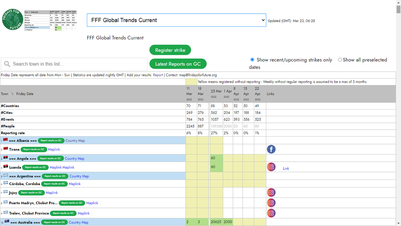Open the first Luanda Maplink
Image resolution: width=401 pixels, height=226 pixels.
click(55, 167)
